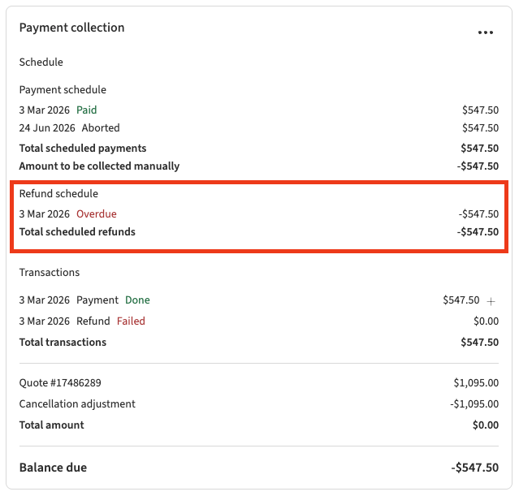Click the Payment schedule heading
519x496 pixels.
(63, 90)
